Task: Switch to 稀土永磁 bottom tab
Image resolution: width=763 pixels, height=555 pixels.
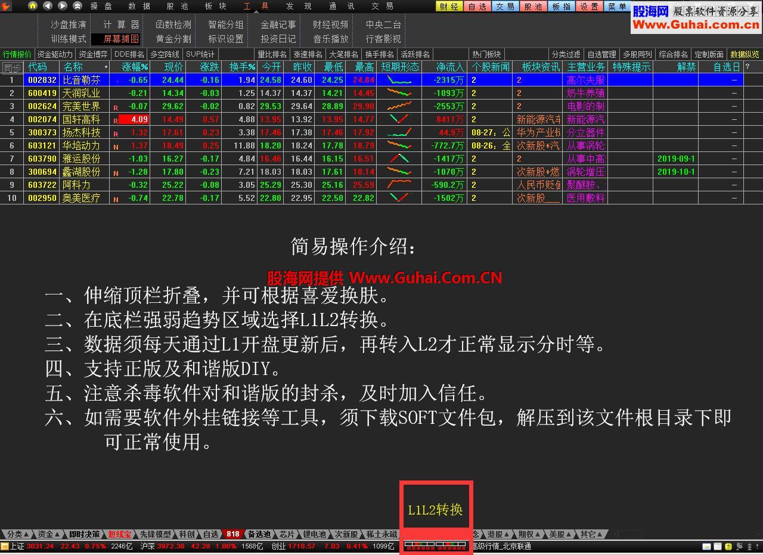Action: pyautogui.click(x=381, y=534)
